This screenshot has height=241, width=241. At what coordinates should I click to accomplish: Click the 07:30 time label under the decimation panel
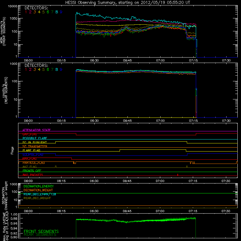(226, 211)
